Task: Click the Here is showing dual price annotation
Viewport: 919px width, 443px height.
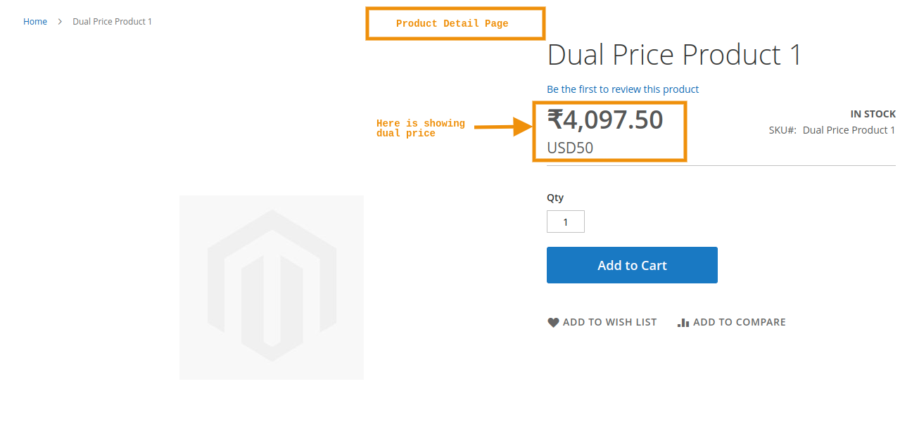Action: [420, 128]
